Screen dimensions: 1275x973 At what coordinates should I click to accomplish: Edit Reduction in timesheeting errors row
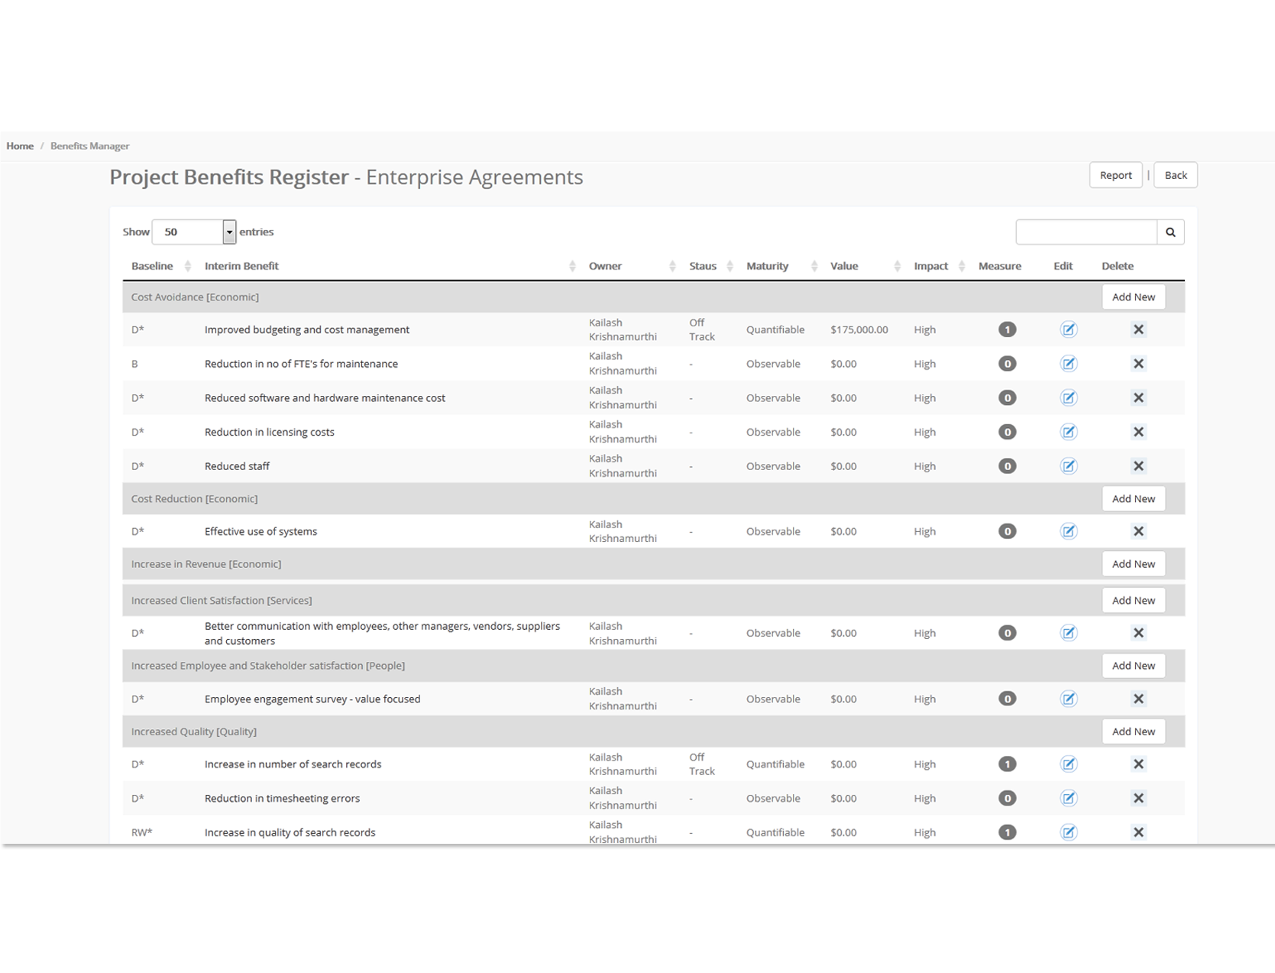point(1068,798)
